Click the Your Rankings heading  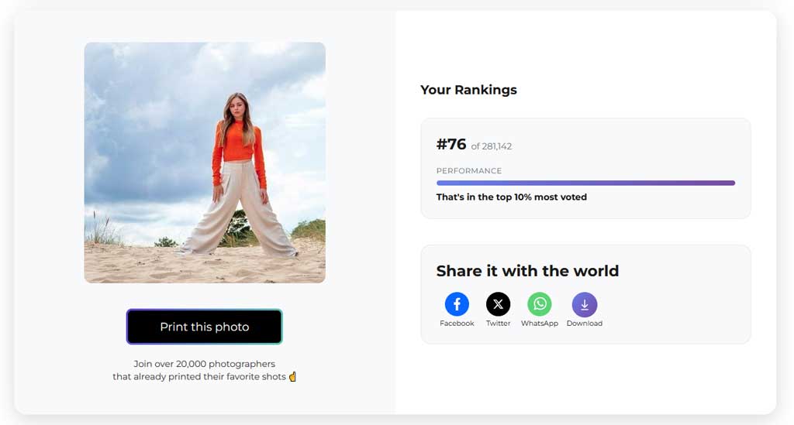[x=468, y=90]
